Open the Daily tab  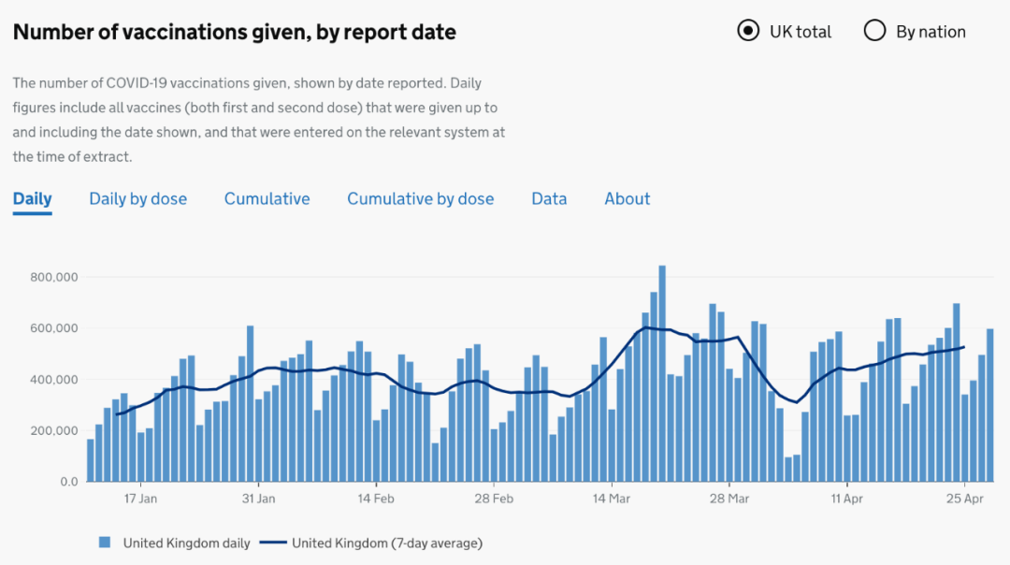32,199
